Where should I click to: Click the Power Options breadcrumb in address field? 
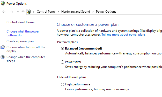pos(106,12)
